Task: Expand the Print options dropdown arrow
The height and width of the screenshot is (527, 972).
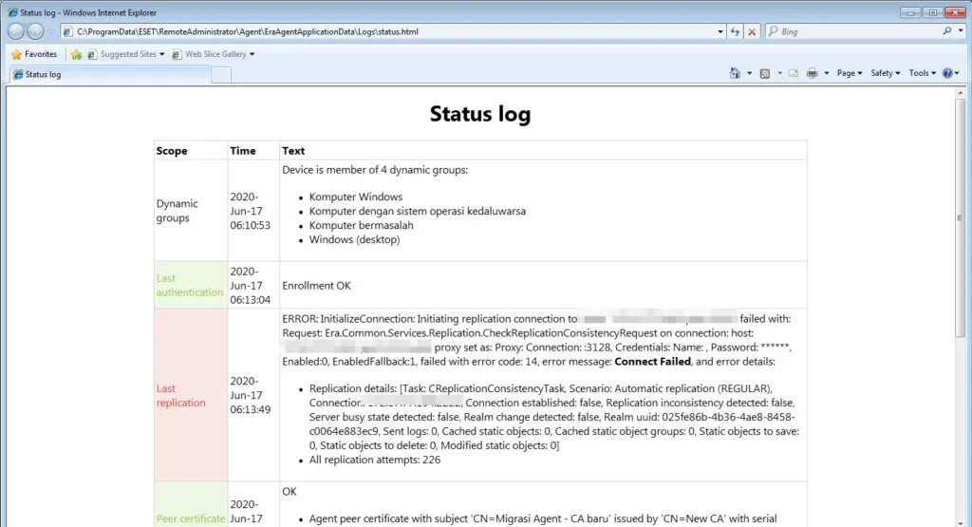Action: tap(827, 73)
